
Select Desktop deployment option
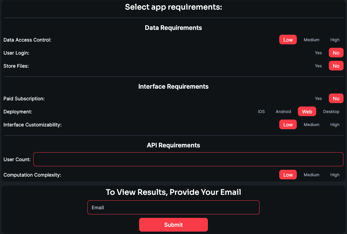pos(331,111)
